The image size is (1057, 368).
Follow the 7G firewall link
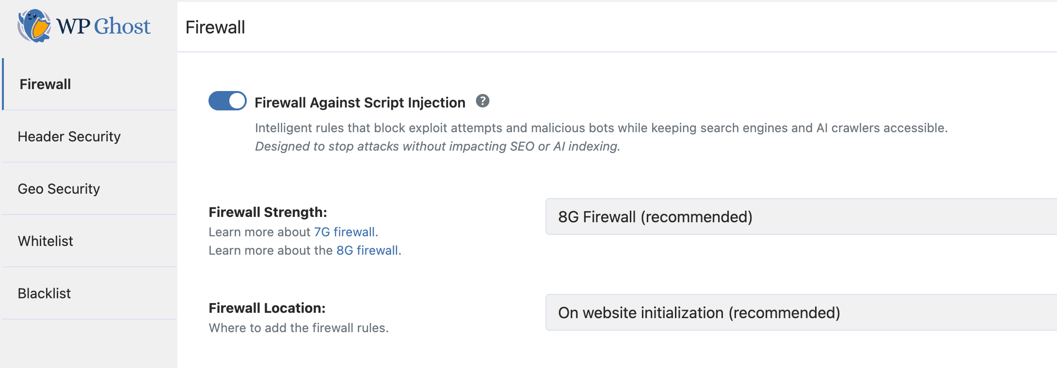pos(344,232)
